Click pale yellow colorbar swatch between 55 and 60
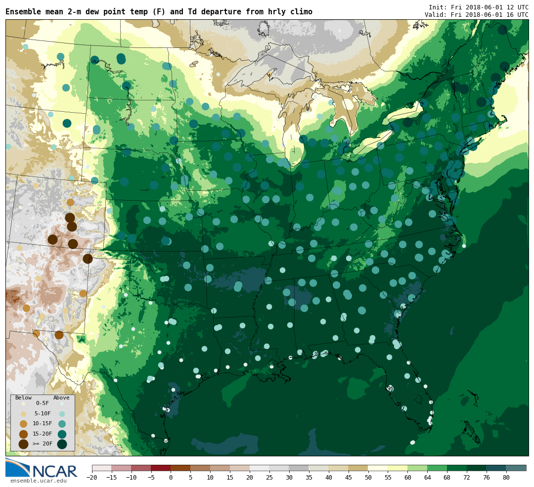Image resolution: width=534 pixels, height=487 pixels. [398, 468]
